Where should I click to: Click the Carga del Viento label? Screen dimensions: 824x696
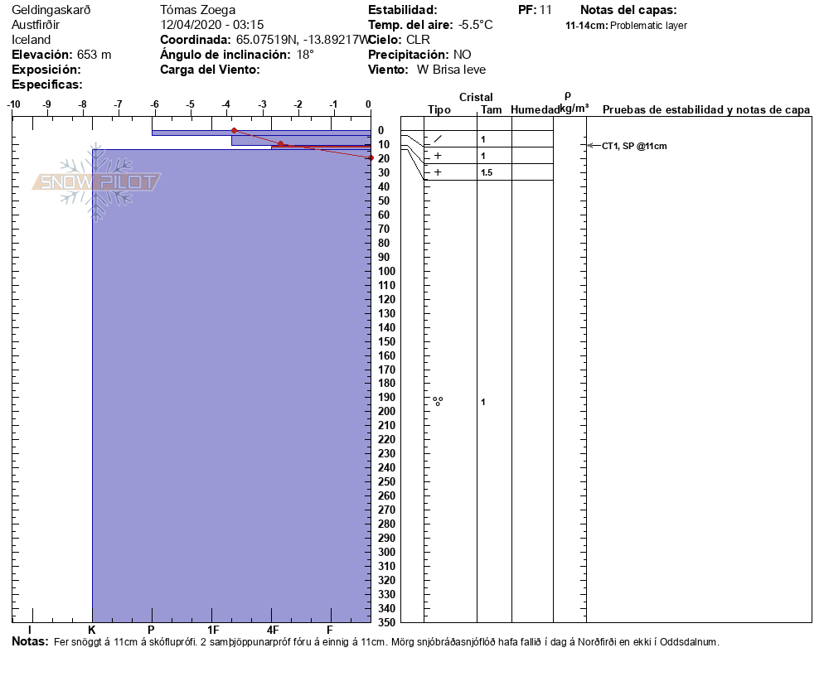click(x=211, y=70)
